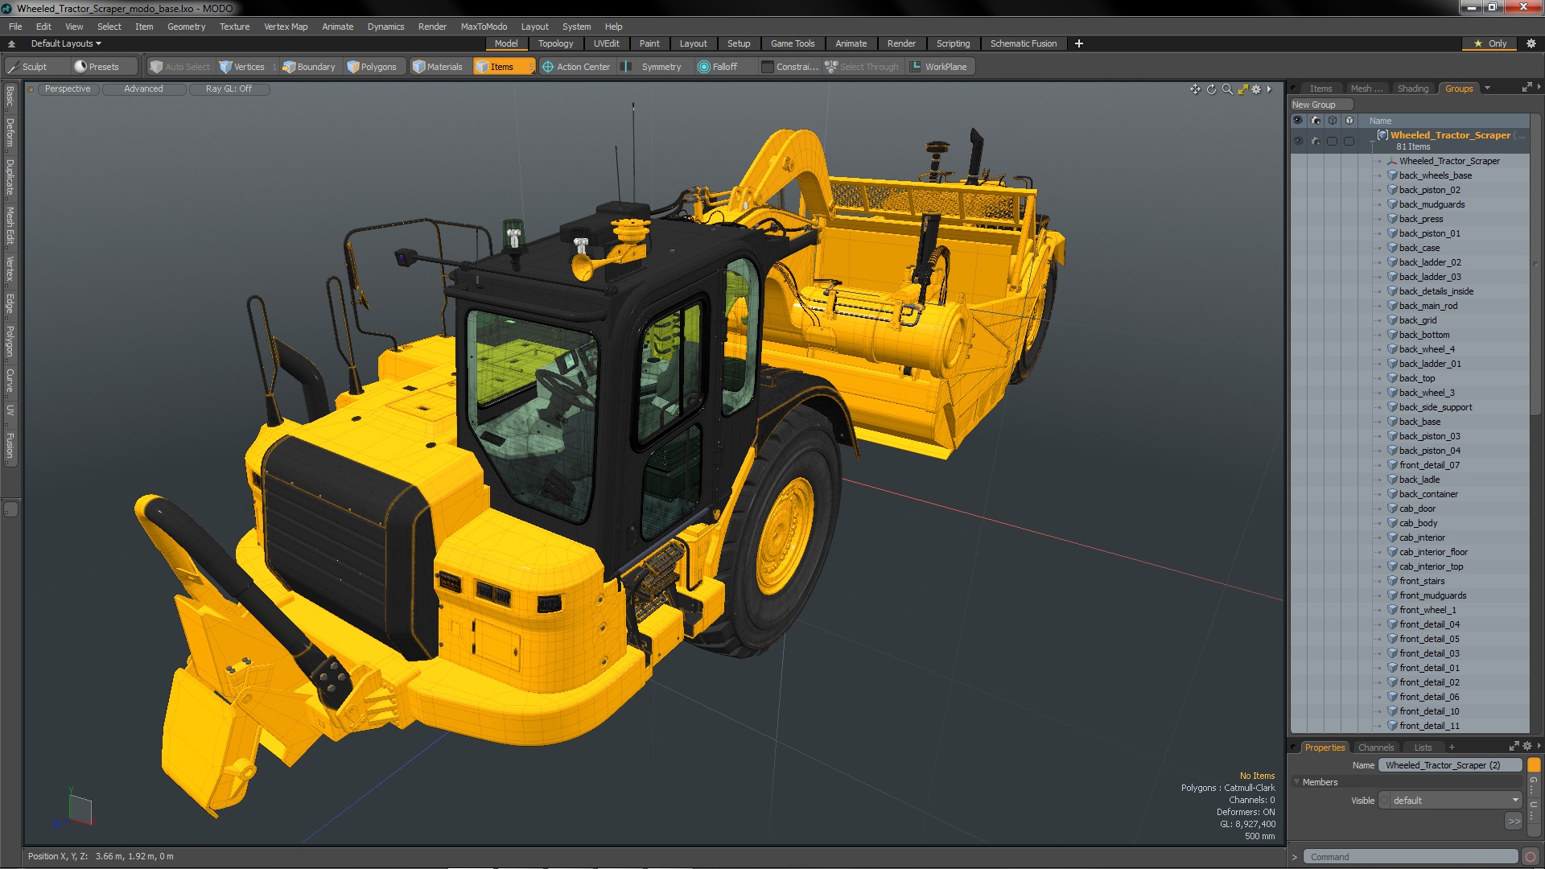Click the viewport zoom magnifier icon
The image size is (1545, 869).
1227,89
